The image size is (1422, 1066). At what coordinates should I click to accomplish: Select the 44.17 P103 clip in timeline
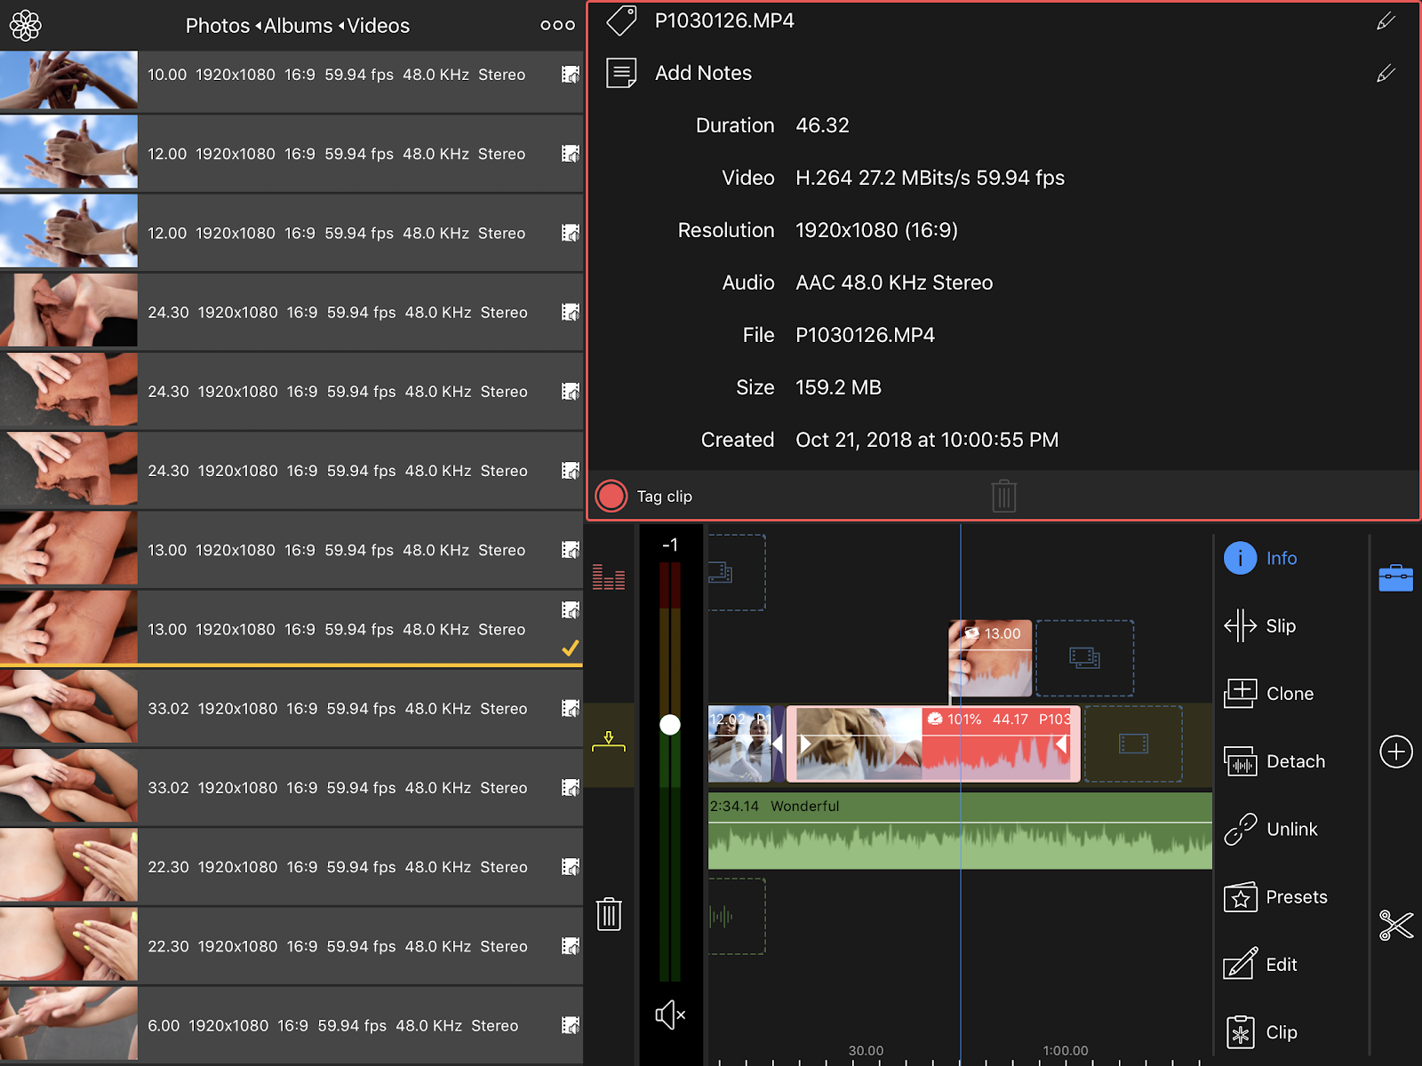[x=934, y=744]
